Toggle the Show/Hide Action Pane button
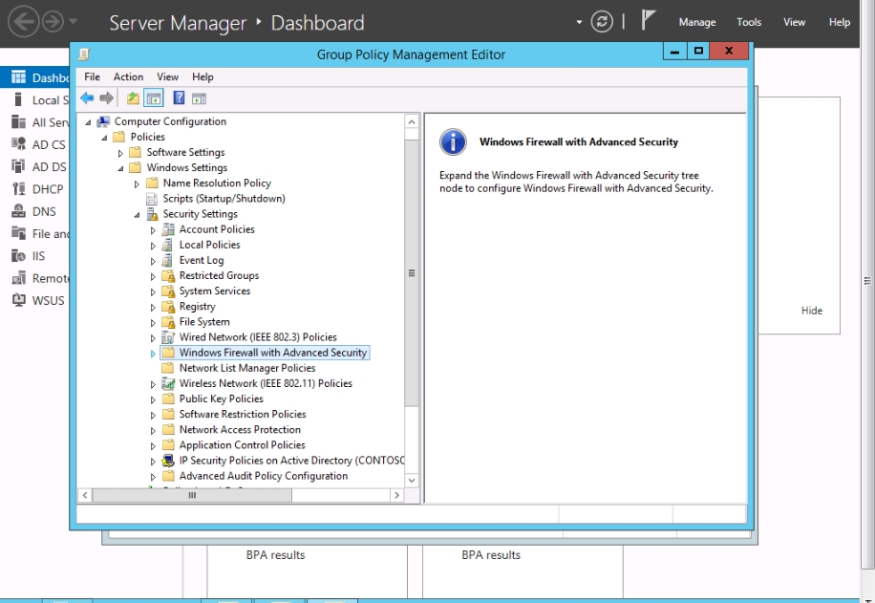The width and height of the screenshot is (875, 603). (199, 98)
